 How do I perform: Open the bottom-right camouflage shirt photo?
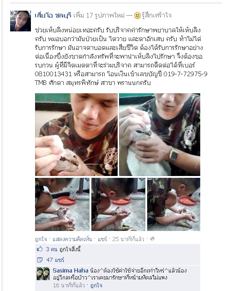click(x=173, y=204)
